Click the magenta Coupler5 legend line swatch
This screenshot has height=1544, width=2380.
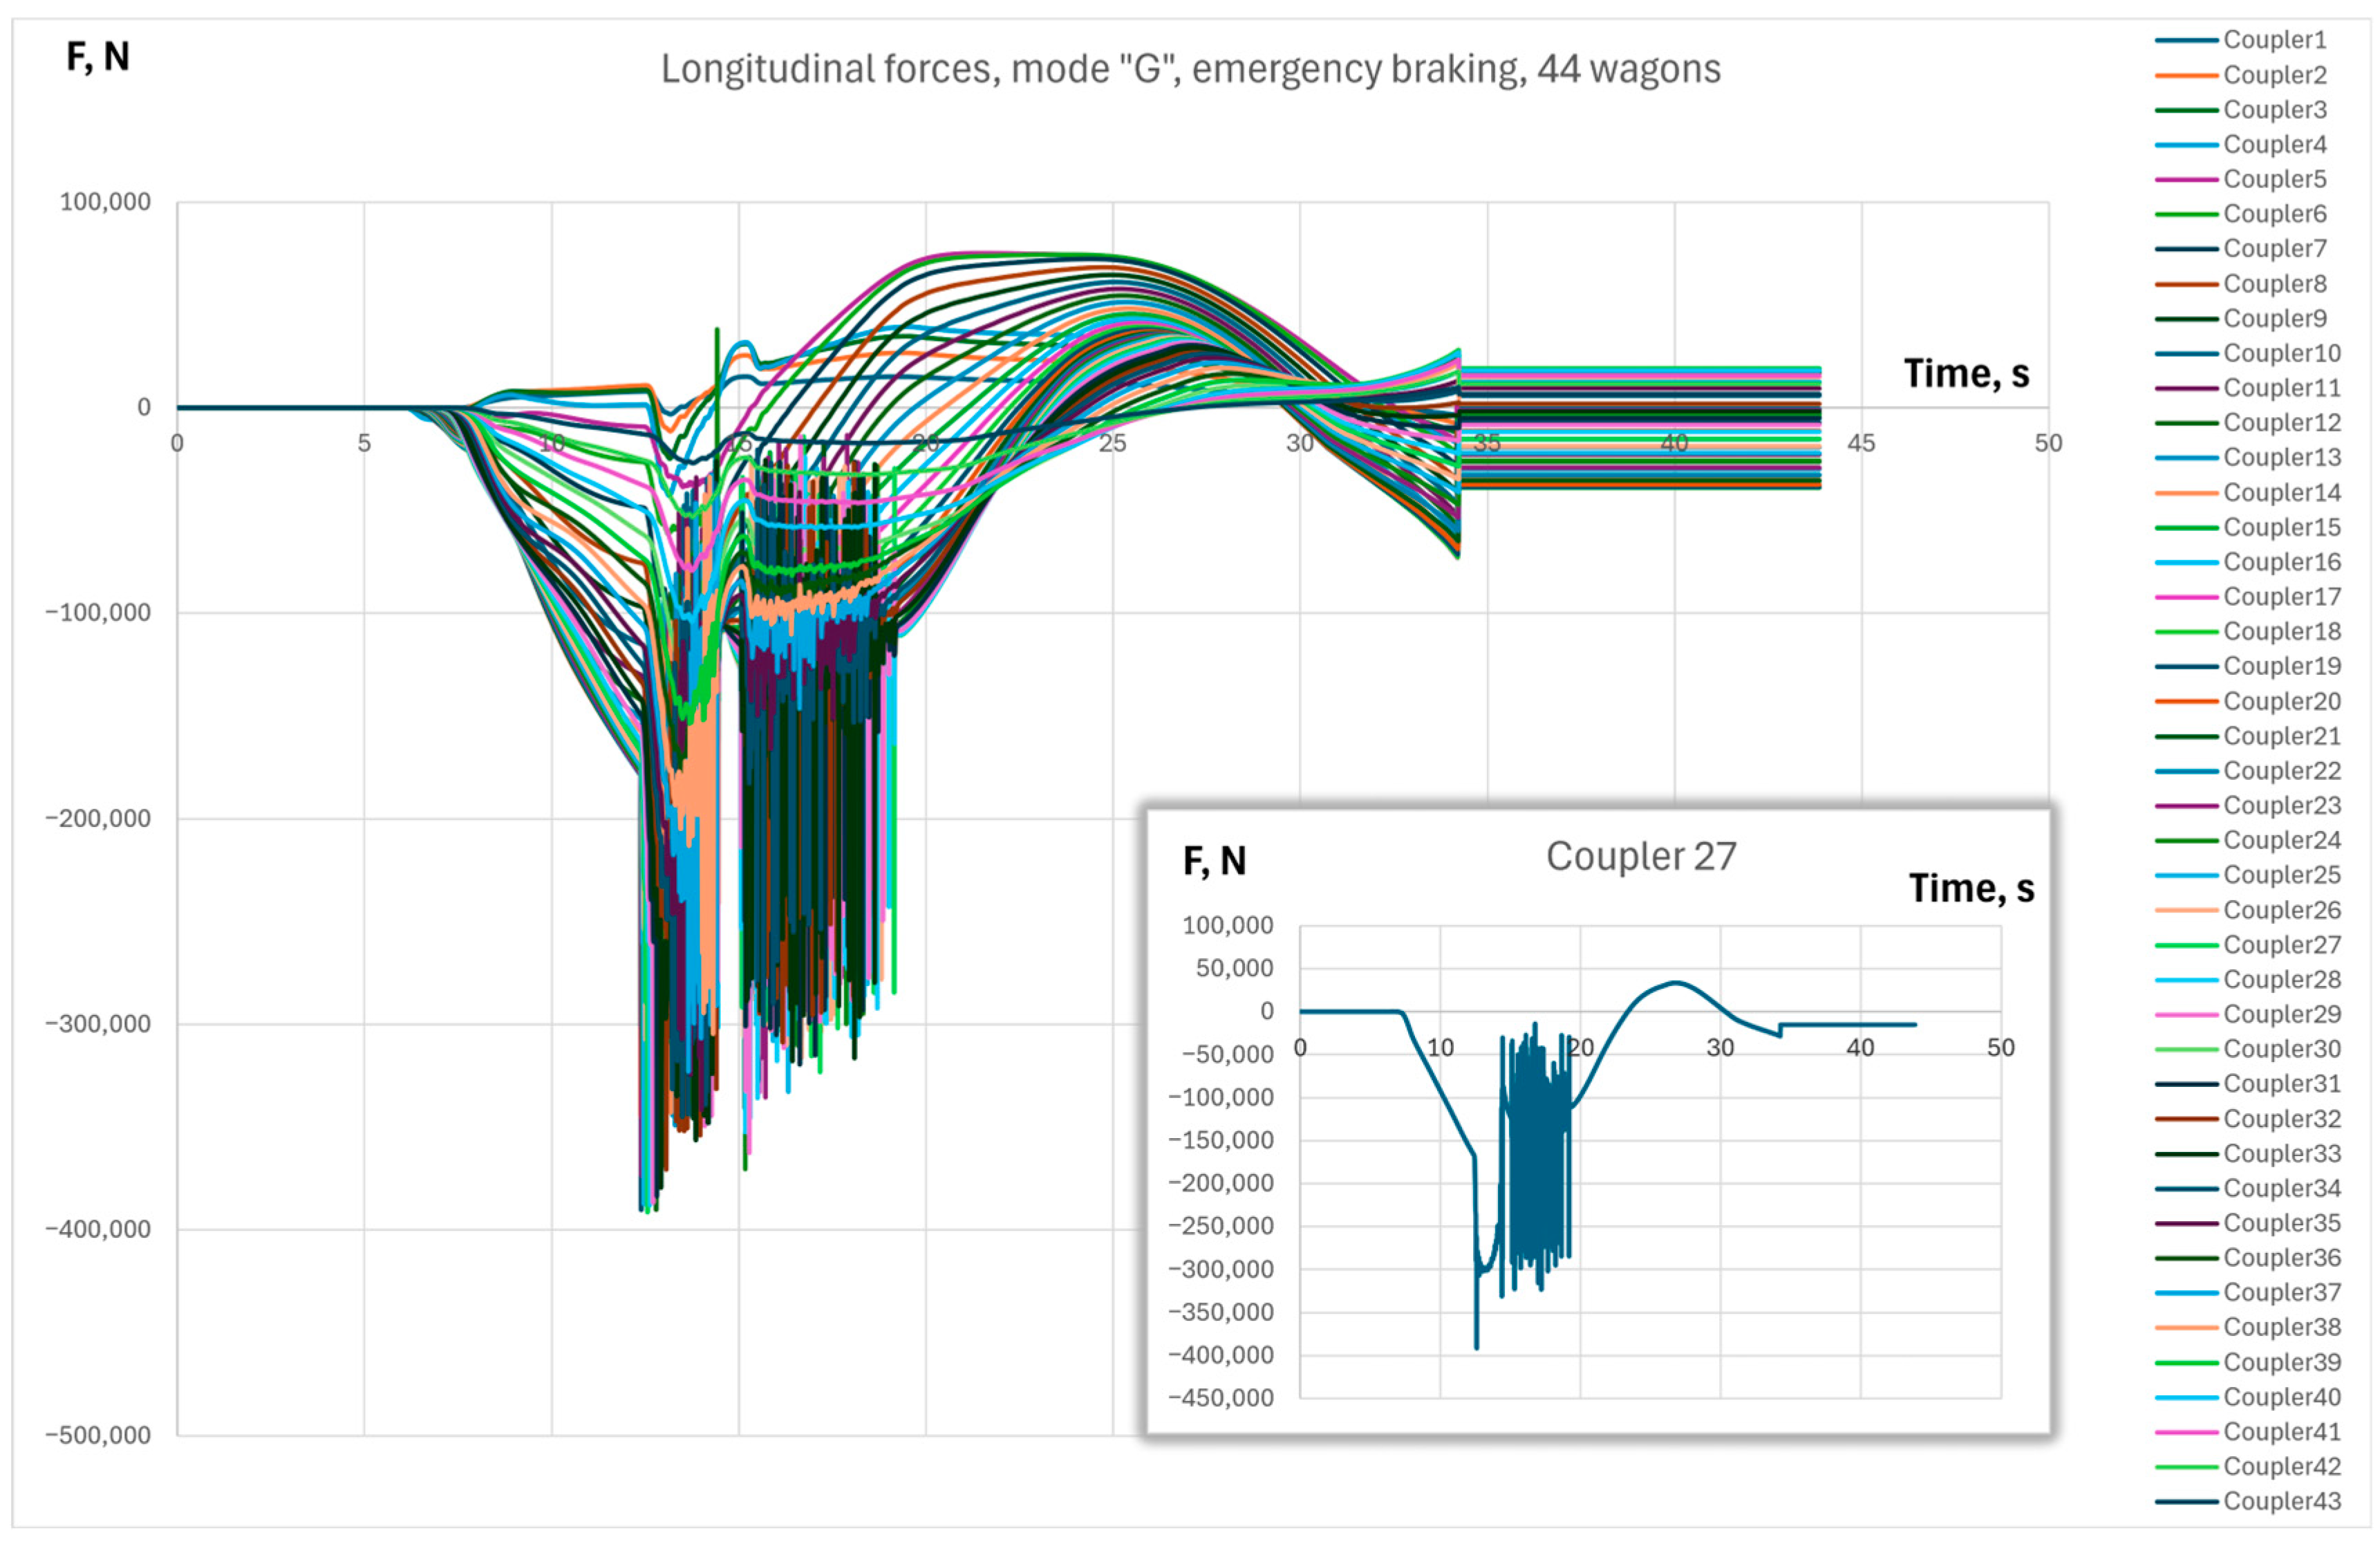click(2186, 179)
